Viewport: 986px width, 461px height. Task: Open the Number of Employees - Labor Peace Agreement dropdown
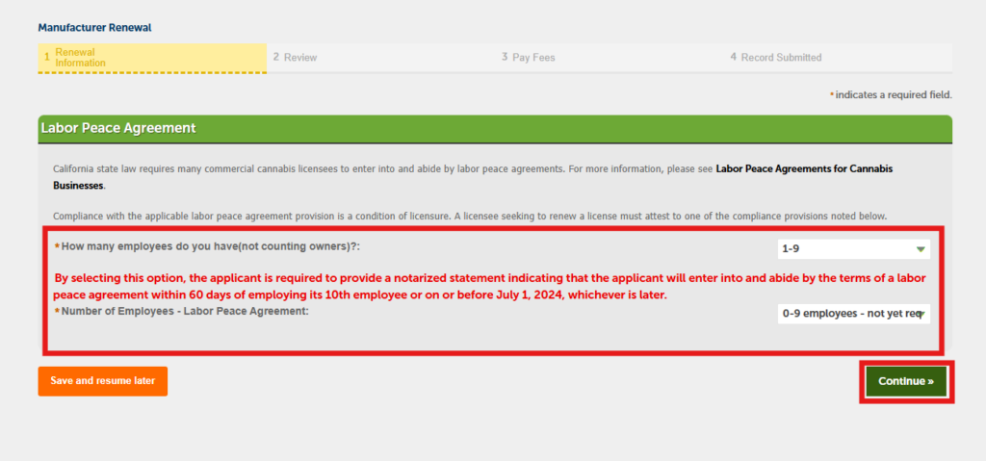coord(853,314)
